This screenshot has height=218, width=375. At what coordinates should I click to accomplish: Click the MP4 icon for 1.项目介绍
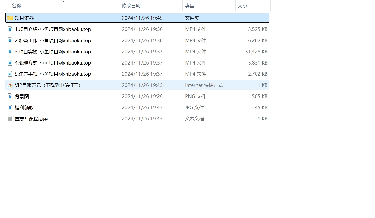(10, 29)
